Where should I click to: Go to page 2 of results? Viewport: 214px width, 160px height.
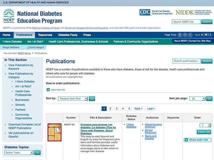click(x=110, y=109)
